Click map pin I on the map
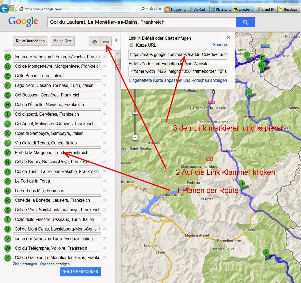This screenshot has width=301, height=283. pyautogui.click(x=249, y=93)
